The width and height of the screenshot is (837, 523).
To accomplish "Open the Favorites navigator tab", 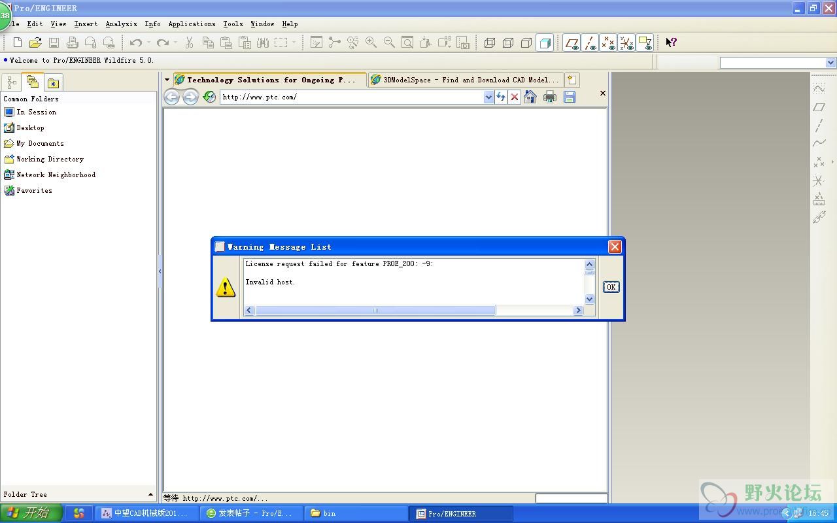I will coord(53,82).
